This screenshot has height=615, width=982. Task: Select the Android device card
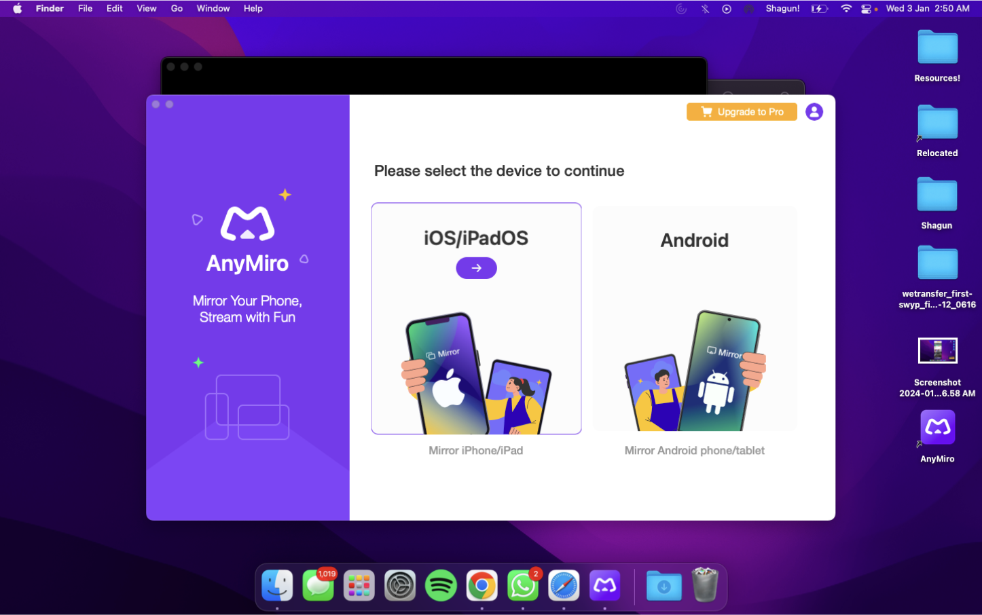point(695,318)
